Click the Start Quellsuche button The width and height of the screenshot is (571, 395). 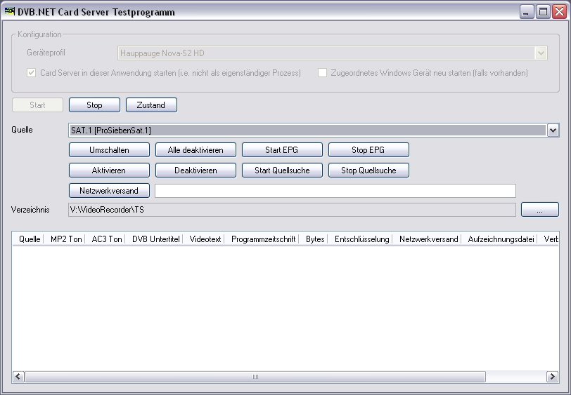[x=282, y=170]
